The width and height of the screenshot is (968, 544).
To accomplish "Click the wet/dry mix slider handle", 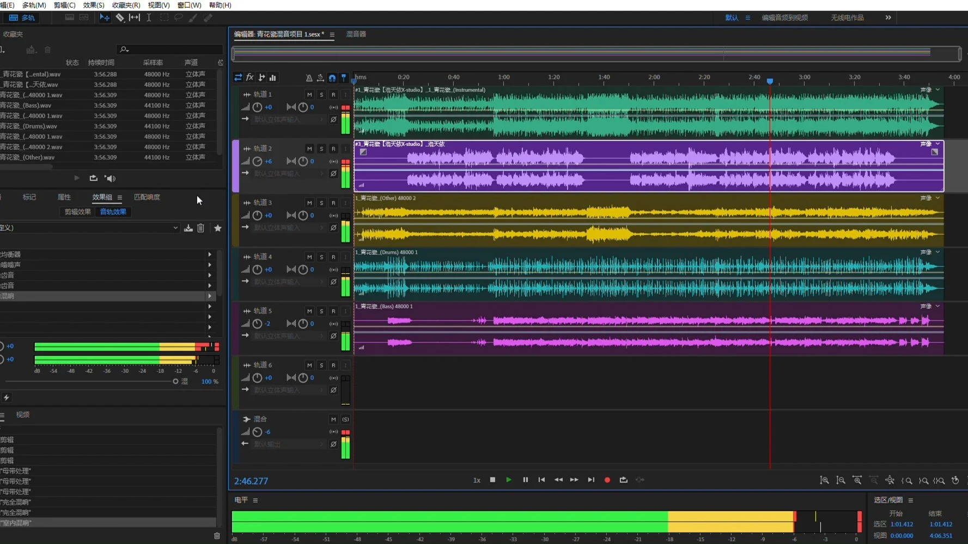I will coord(175,381).
